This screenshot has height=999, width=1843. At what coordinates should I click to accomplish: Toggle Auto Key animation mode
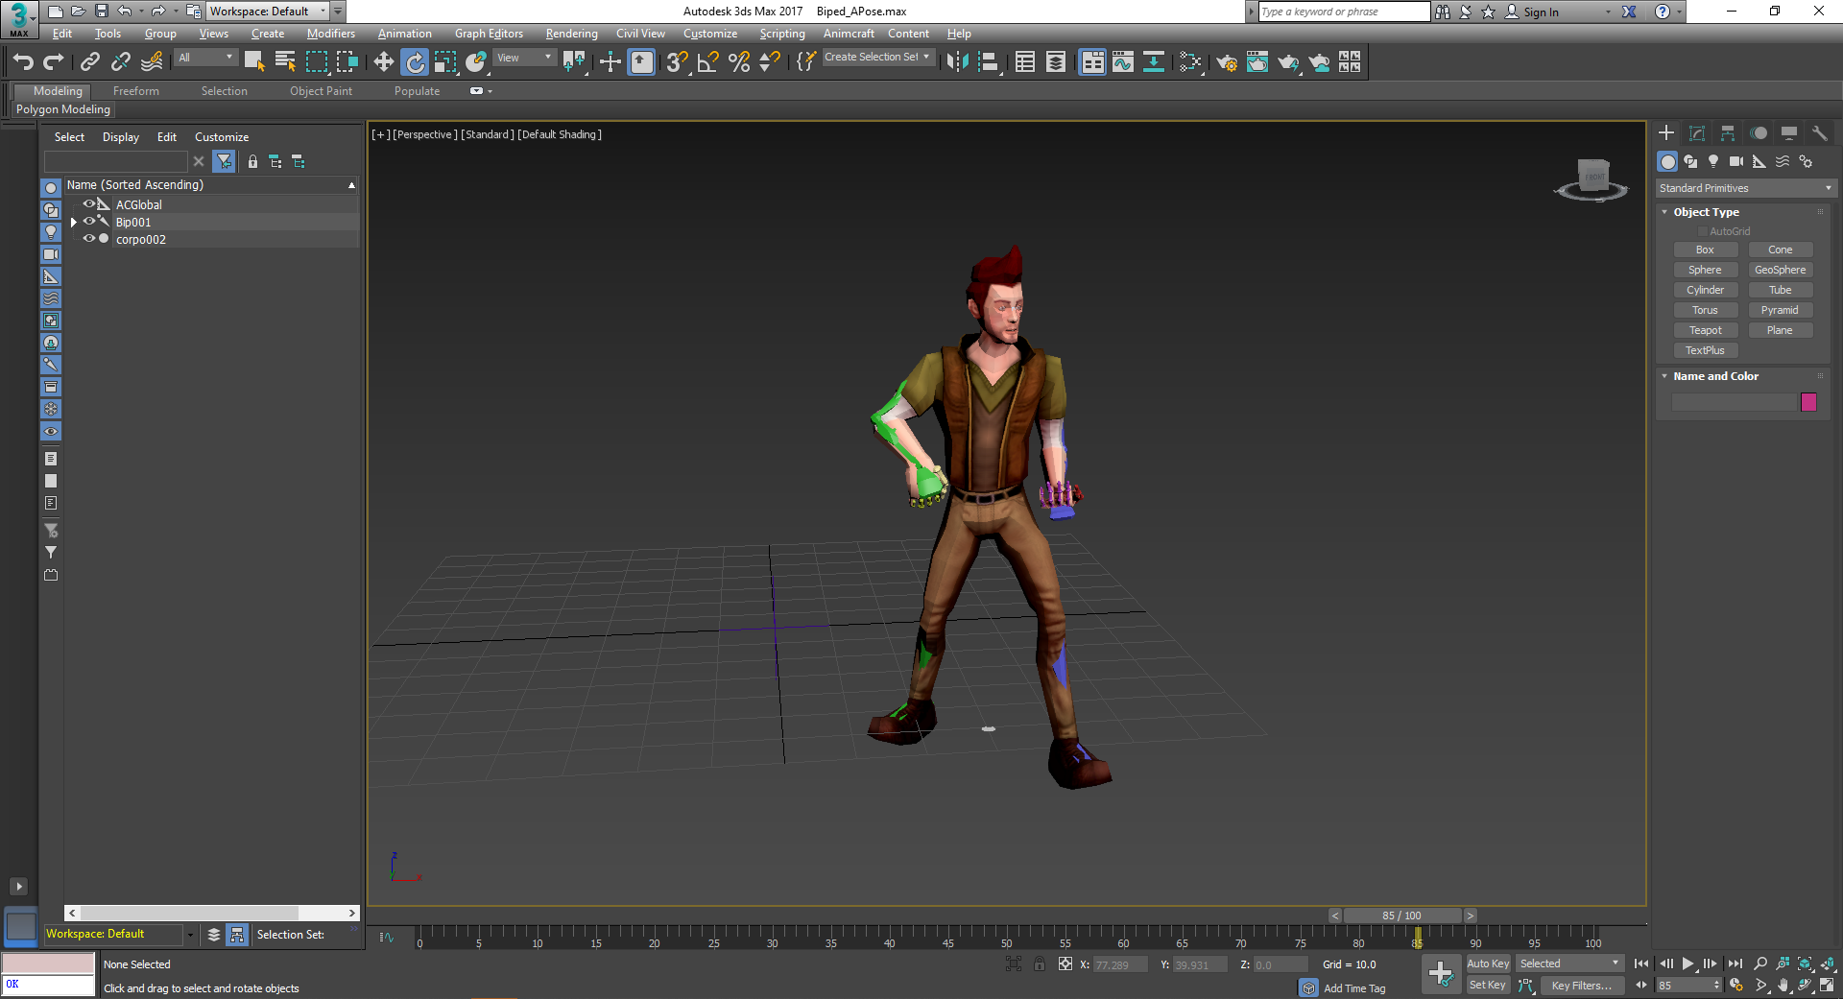click(1488, 963)
